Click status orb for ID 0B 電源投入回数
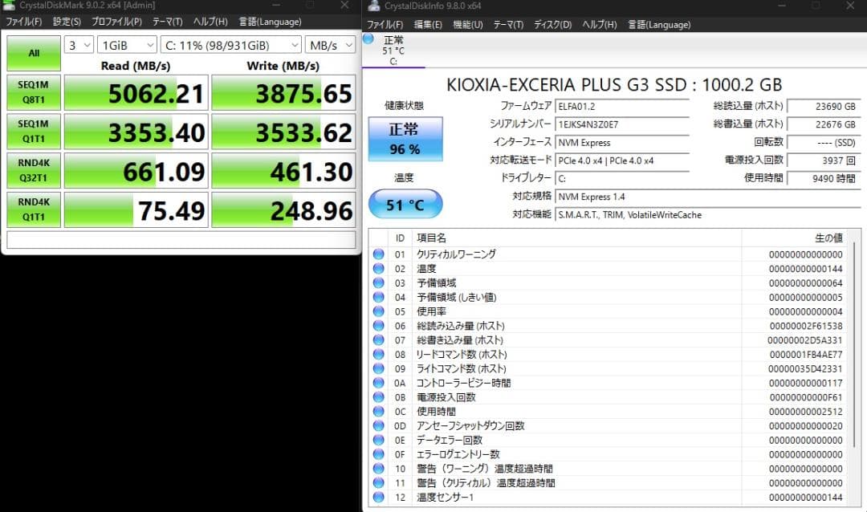This screenshot has height=512, width=867. [x=378, y=397]
